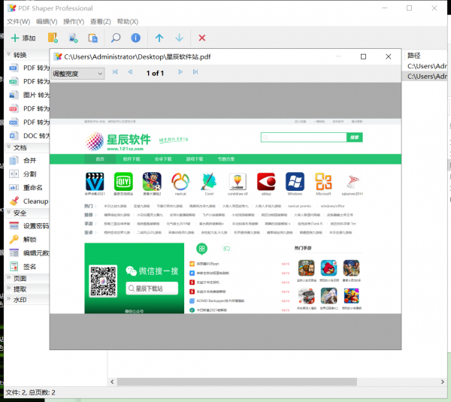451x402 pixels.
Task: Select first PDF 转为 item with TXT icon
Action: (29, 68)
